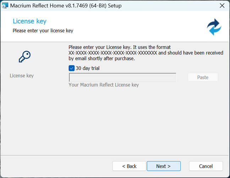Click "Please enter your License key. It uses" line
The image size is (230, 178).
coord(119,47)
